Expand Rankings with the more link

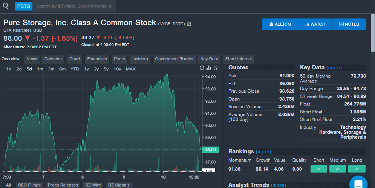point(263,152)
